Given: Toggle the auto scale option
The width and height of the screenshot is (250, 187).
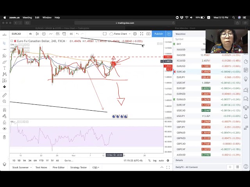Looking at the screenshot, I should pos(161,161).
